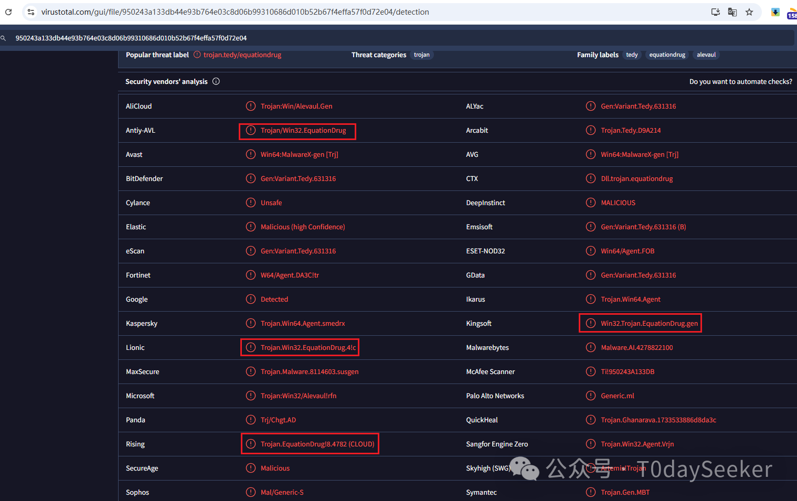Select the alevaul family label tag
The image size is (797, 501).
pos(706,55)
